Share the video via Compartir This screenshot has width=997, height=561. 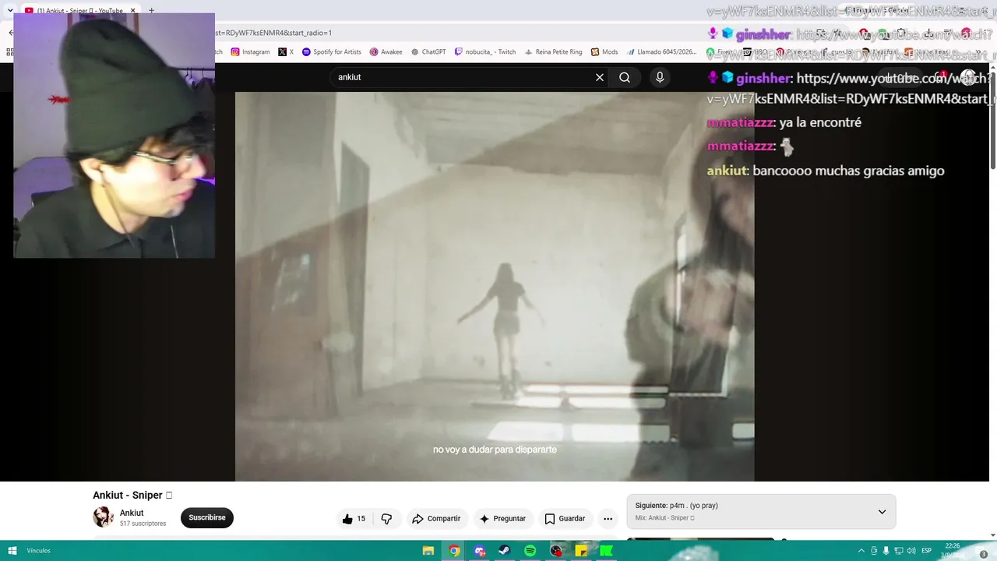pos(436,519)
